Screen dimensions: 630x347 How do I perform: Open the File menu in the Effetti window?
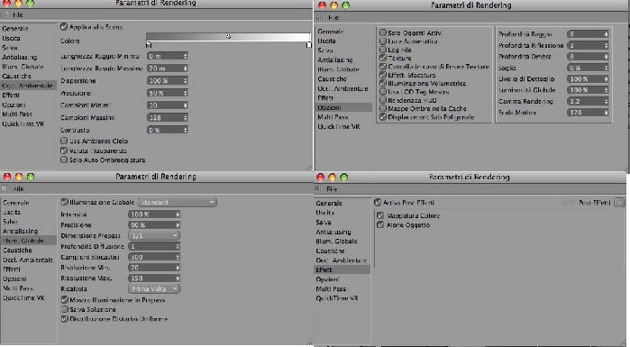coord(332,189)
